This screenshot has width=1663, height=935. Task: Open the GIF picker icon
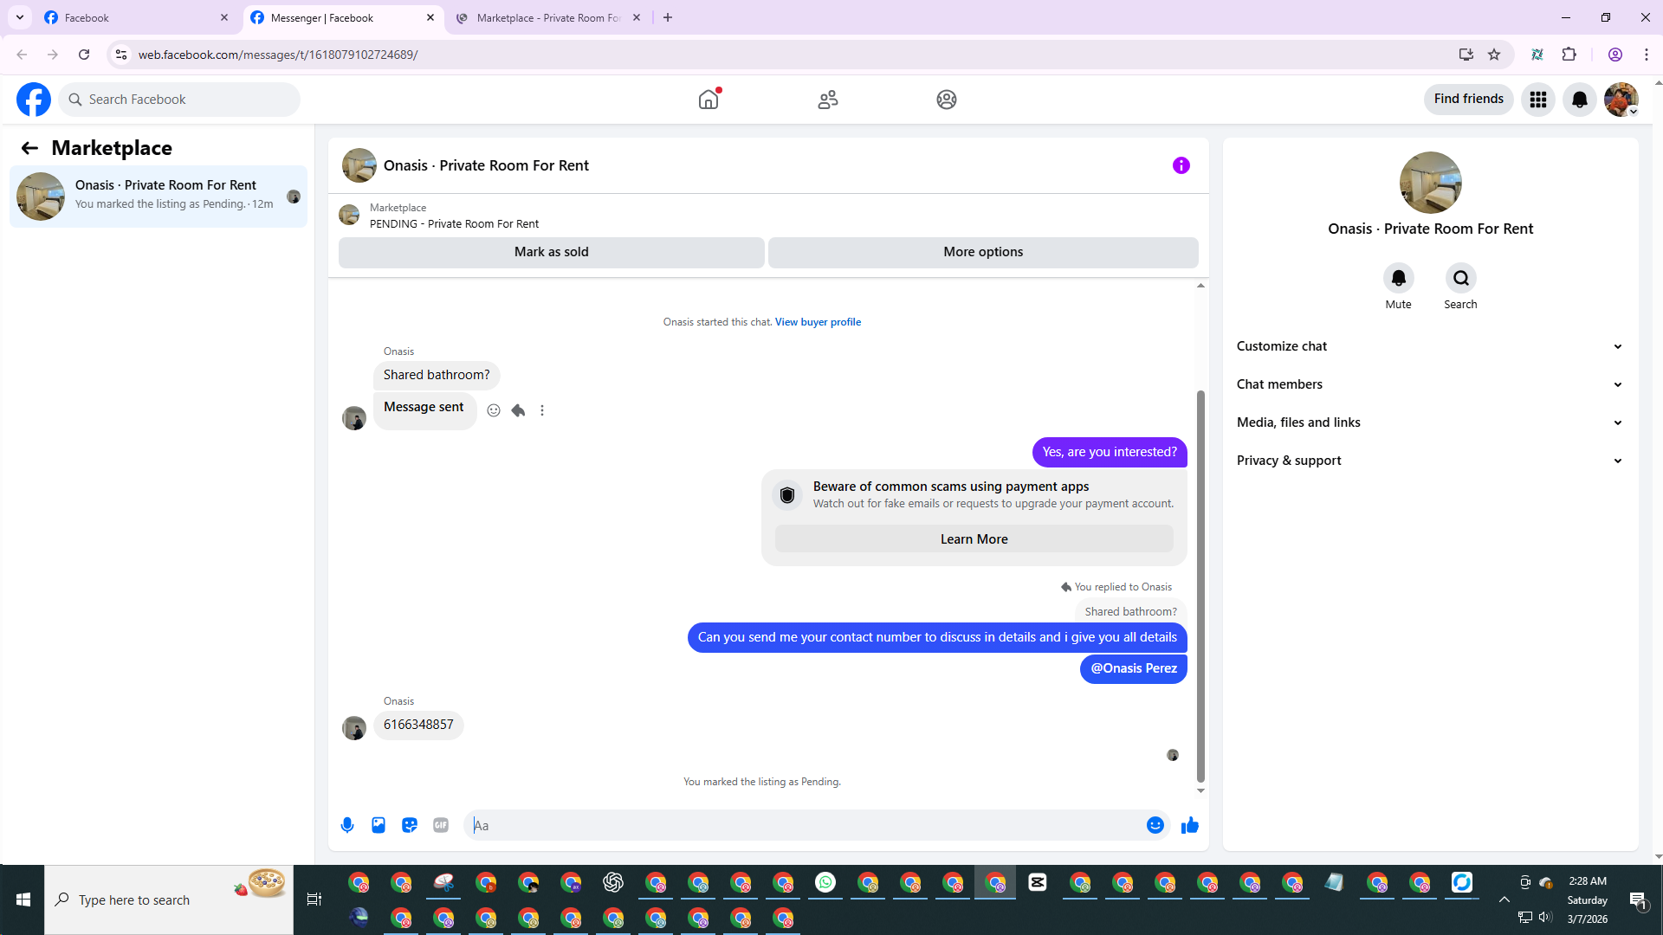(441, 825)
